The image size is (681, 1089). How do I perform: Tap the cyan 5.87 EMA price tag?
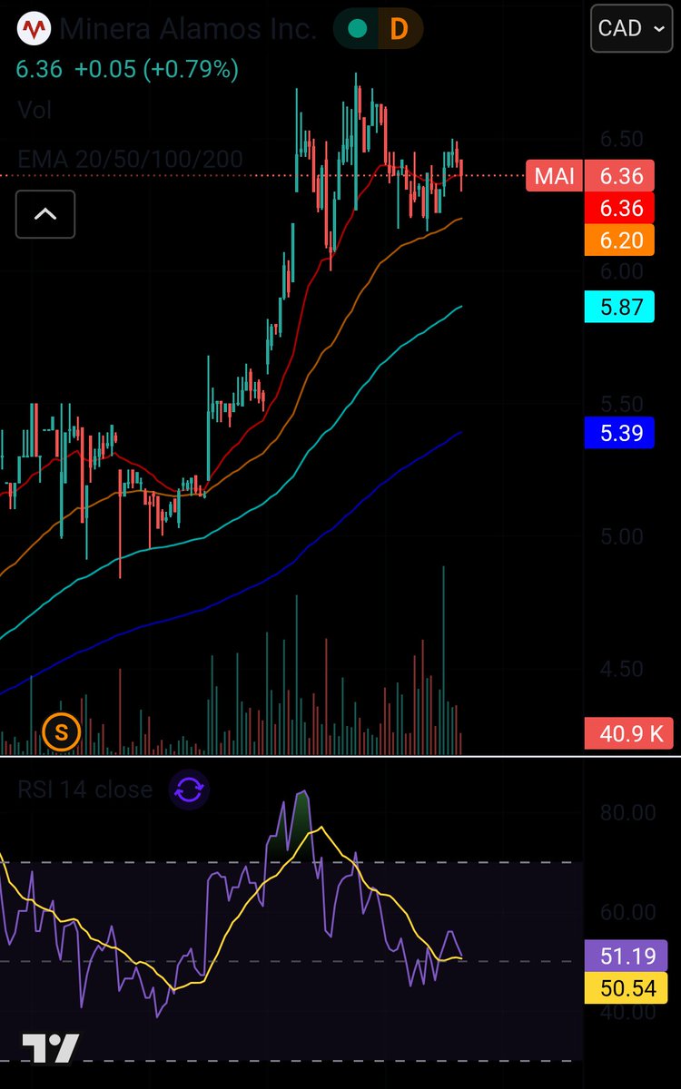pos(620,308)
